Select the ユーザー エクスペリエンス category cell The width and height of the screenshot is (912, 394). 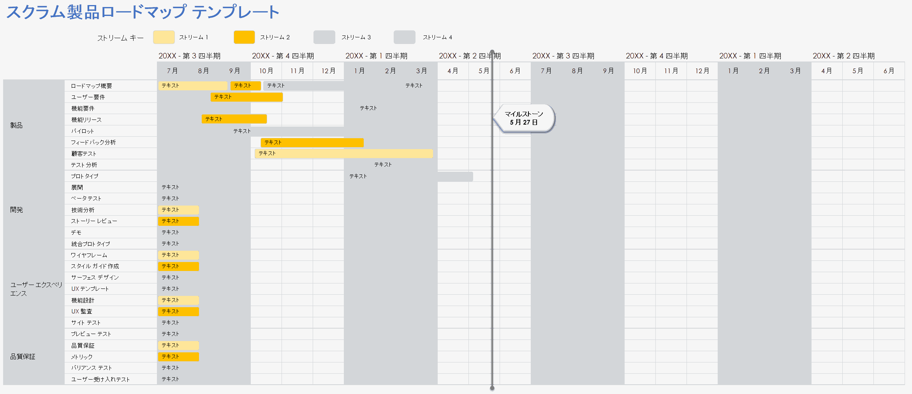[x=34, y=289]
